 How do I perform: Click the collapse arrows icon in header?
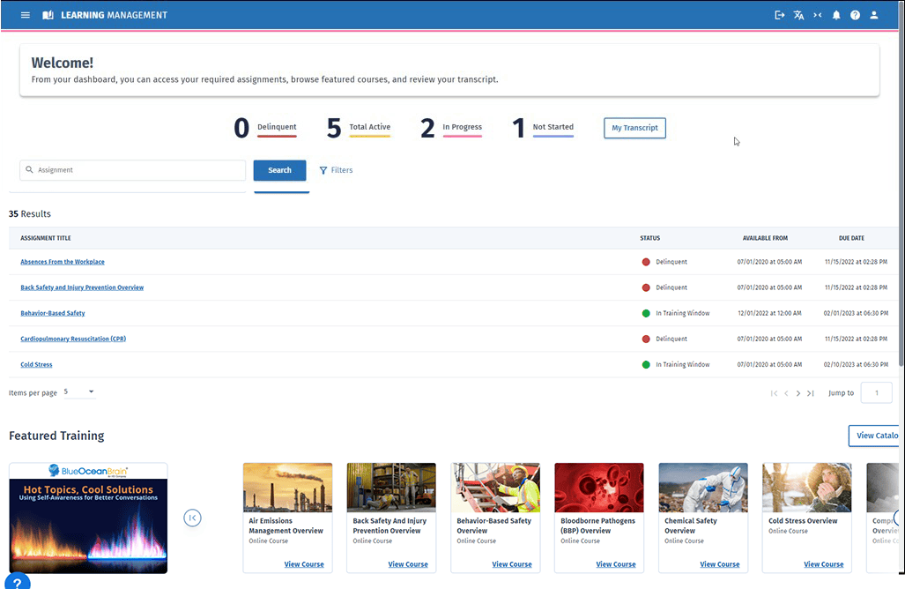(x=817, y=15)
